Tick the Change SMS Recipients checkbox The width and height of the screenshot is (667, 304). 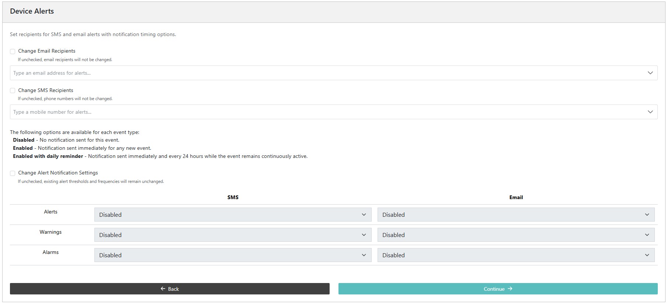(13, 91)
